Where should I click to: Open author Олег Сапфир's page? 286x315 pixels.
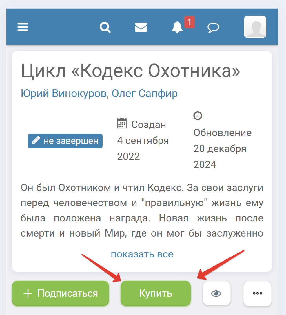coord(145,94)
